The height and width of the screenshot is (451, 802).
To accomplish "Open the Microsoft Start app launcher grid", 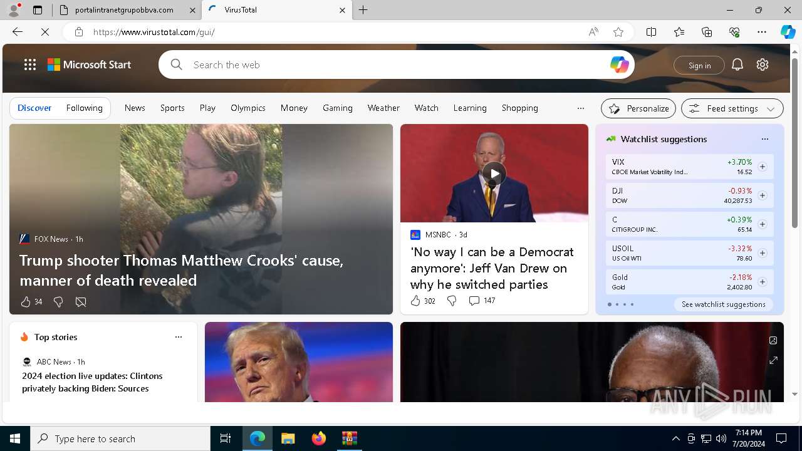I will (x=30, y=65).
